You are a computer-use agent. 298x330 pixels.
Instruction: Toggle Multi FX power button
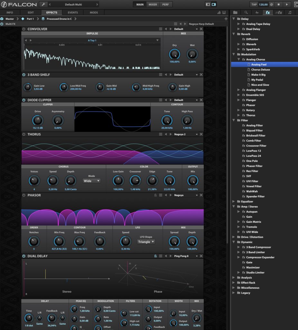coord(2,24)
